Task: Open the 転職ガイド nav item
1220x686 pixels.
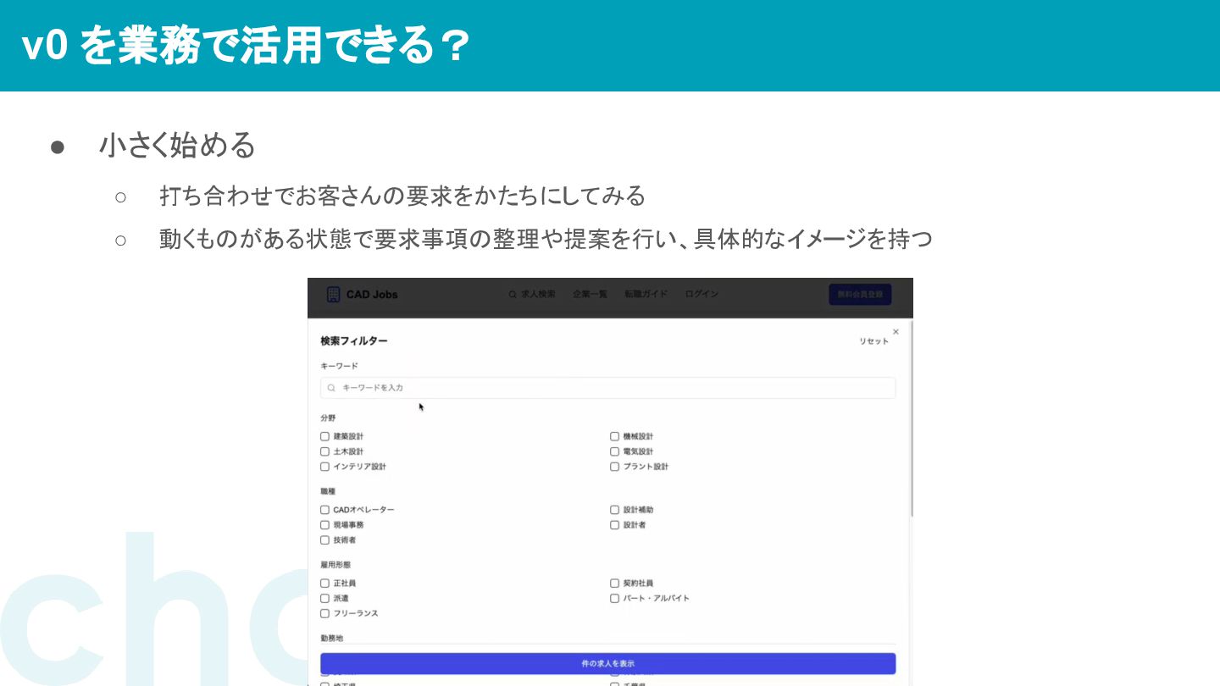Action: click(x=646, y=295)
